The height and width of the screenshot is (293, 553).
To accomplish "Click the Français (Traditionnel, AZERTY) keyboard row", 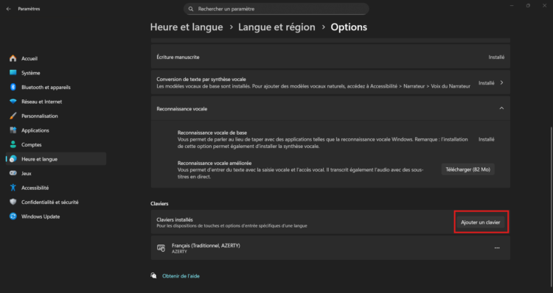I will (x=330, y=248).
